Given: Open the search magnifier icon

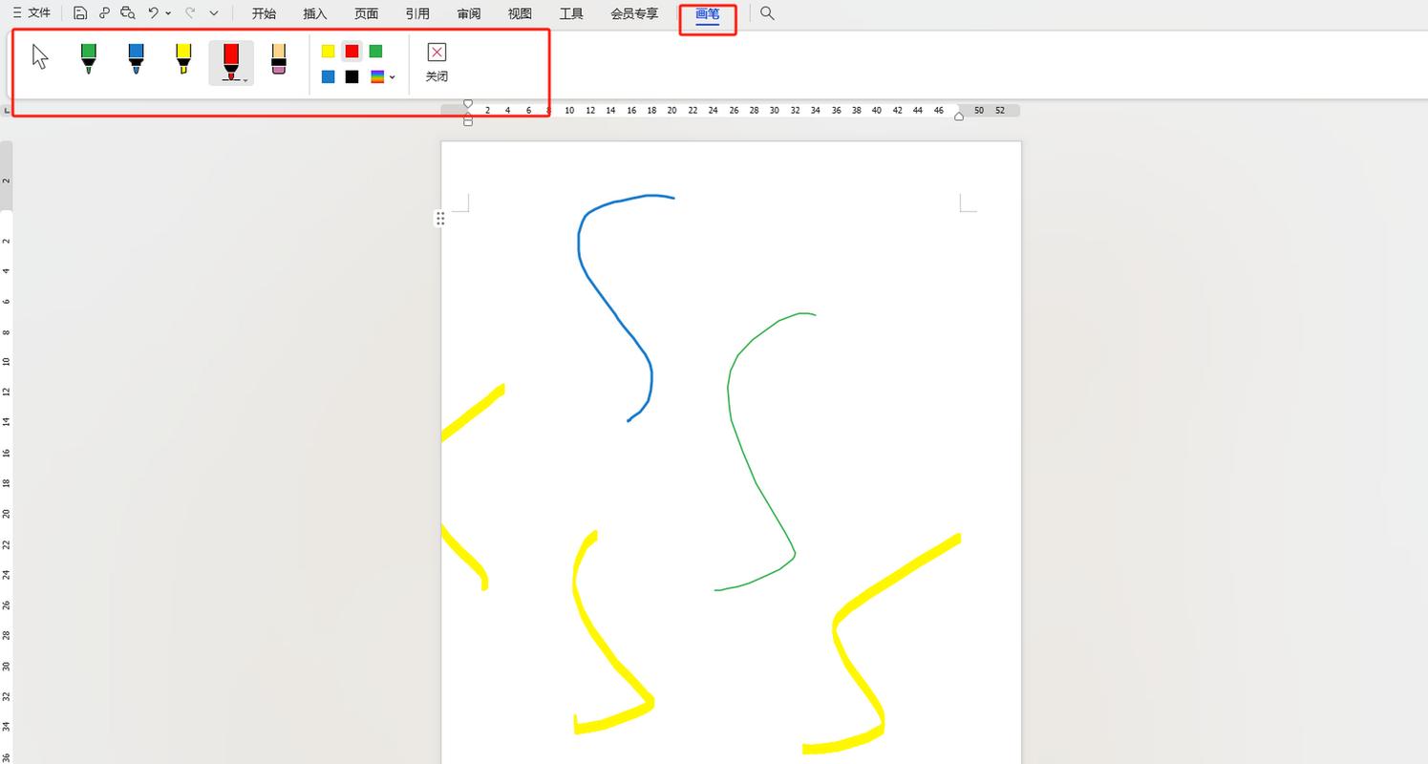Looking at the screenshot, I should (767, 13).
